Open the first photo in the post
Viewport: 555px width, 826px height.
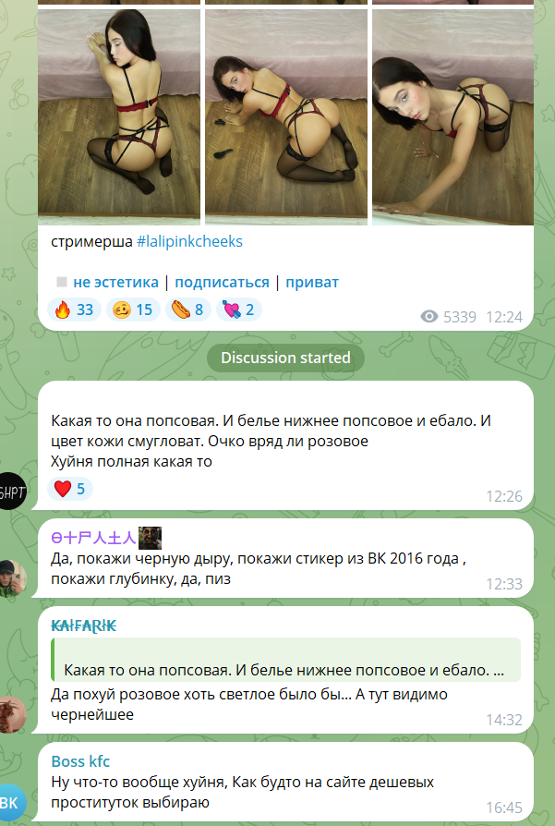coord(119,117)
